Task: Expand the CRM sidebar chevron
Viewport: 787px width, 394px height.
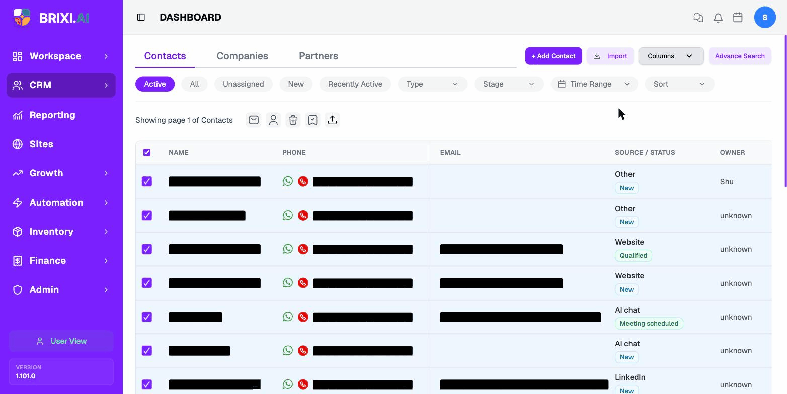Action: pyautogui.click(x=106, y=85)
